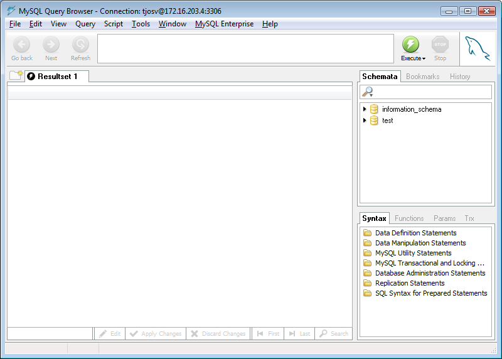Select Data Definition Statements entry
Image resolution: width=502 pixels, height=359 pixels.
point(416,233)
